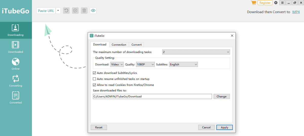Viewport: 304px width, 136px height.
Task: Open the Downloading section in sidebar
Action: [x=16, y=30]
